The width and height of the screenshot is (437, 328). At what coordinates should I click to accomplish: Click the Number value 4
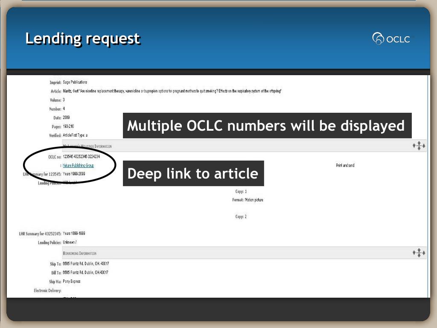[x=64, y=109]
